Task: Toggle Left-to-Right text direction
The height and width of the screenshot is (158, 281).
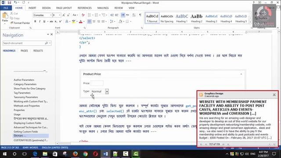Action: point(123,15)
